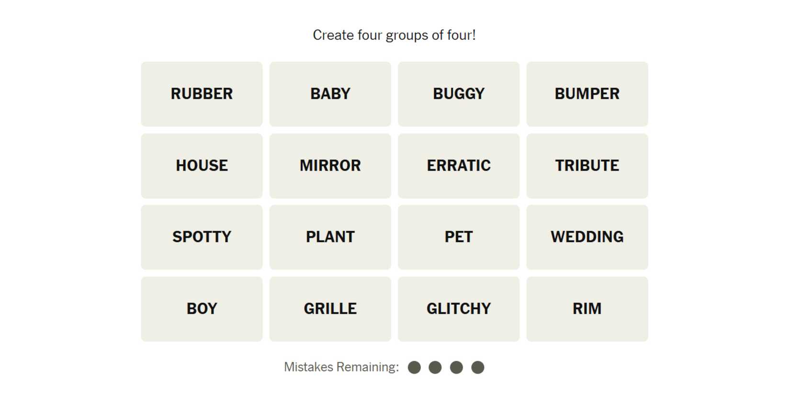Select the GLITCHY tile
This screenshot has width=790, height=395.
tap(458, 309)
